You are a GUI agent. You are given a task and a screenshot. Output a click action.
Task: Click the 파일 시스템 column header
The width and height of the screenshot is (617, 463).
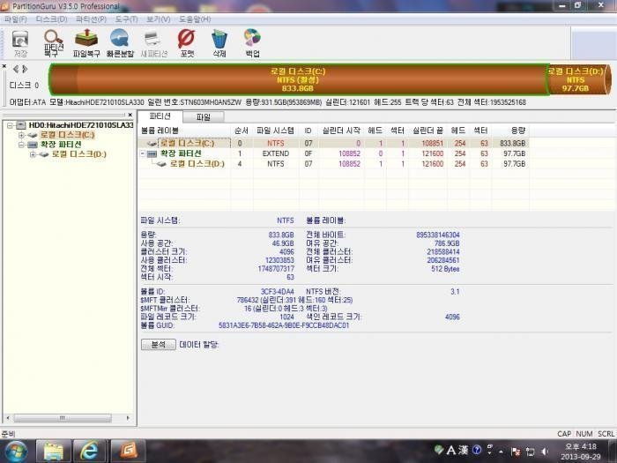coord(275,131)
